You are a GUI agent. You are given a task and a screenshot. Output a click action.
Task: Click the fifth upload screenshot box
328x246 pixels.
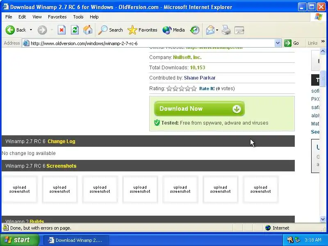coord(180,189)
